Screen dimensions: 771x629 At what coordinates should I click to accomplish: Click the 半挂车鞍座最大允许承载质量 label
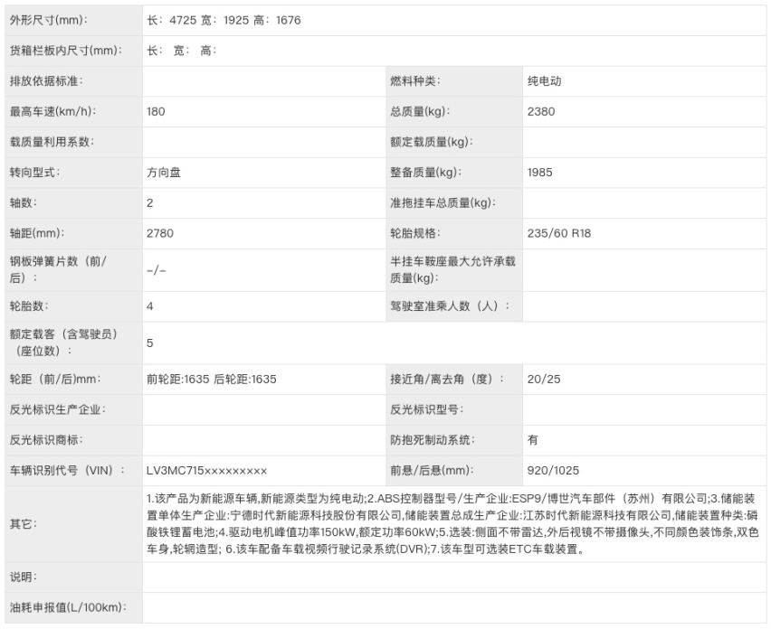452,269
